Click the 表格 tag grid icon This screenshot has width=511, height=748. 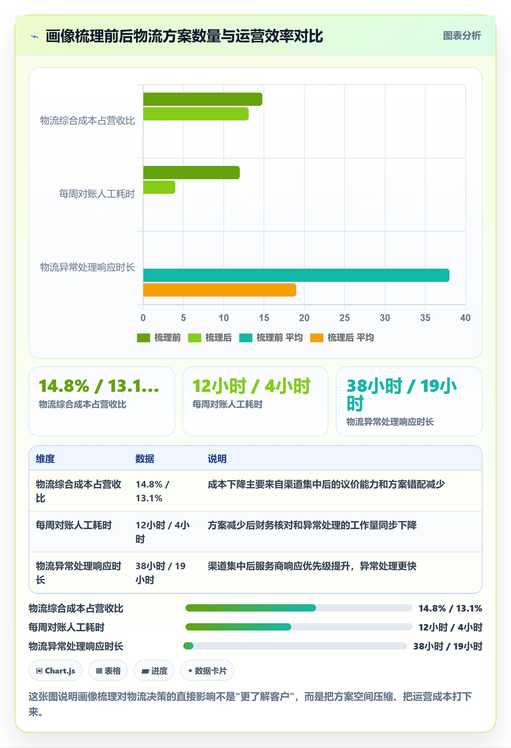click(99, 671)
